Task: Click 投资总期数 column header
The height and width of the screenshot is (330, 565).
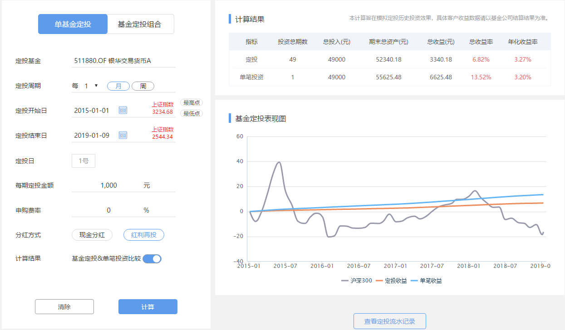Action: click(293, 42)
